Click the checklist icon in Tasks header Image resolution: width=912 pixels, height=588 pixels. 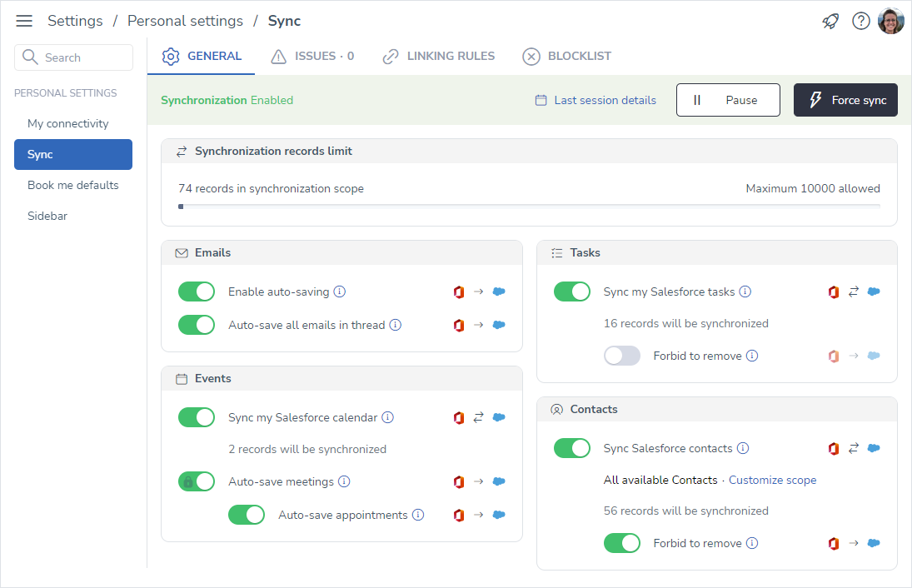coord(556,253)
